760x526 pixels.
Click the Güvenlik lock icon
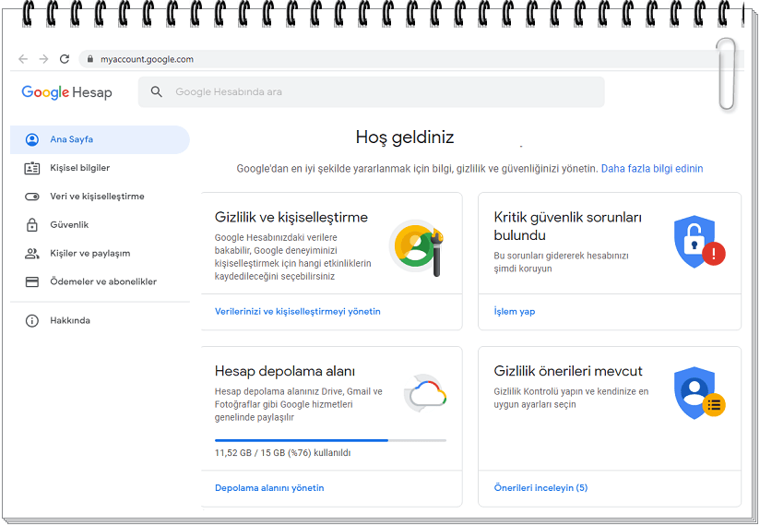pyautogui.click(x=32, y=225)
